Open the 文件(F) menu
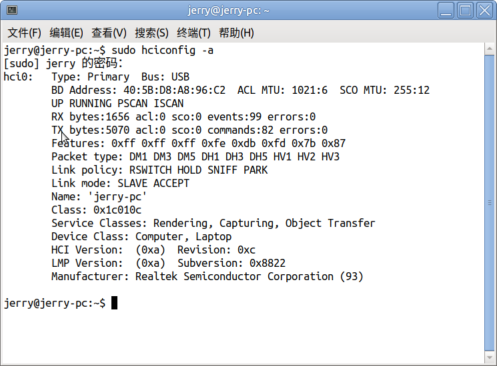Viewport: 497px width, 366px height. pyautogui.click(x=24, y=33)
